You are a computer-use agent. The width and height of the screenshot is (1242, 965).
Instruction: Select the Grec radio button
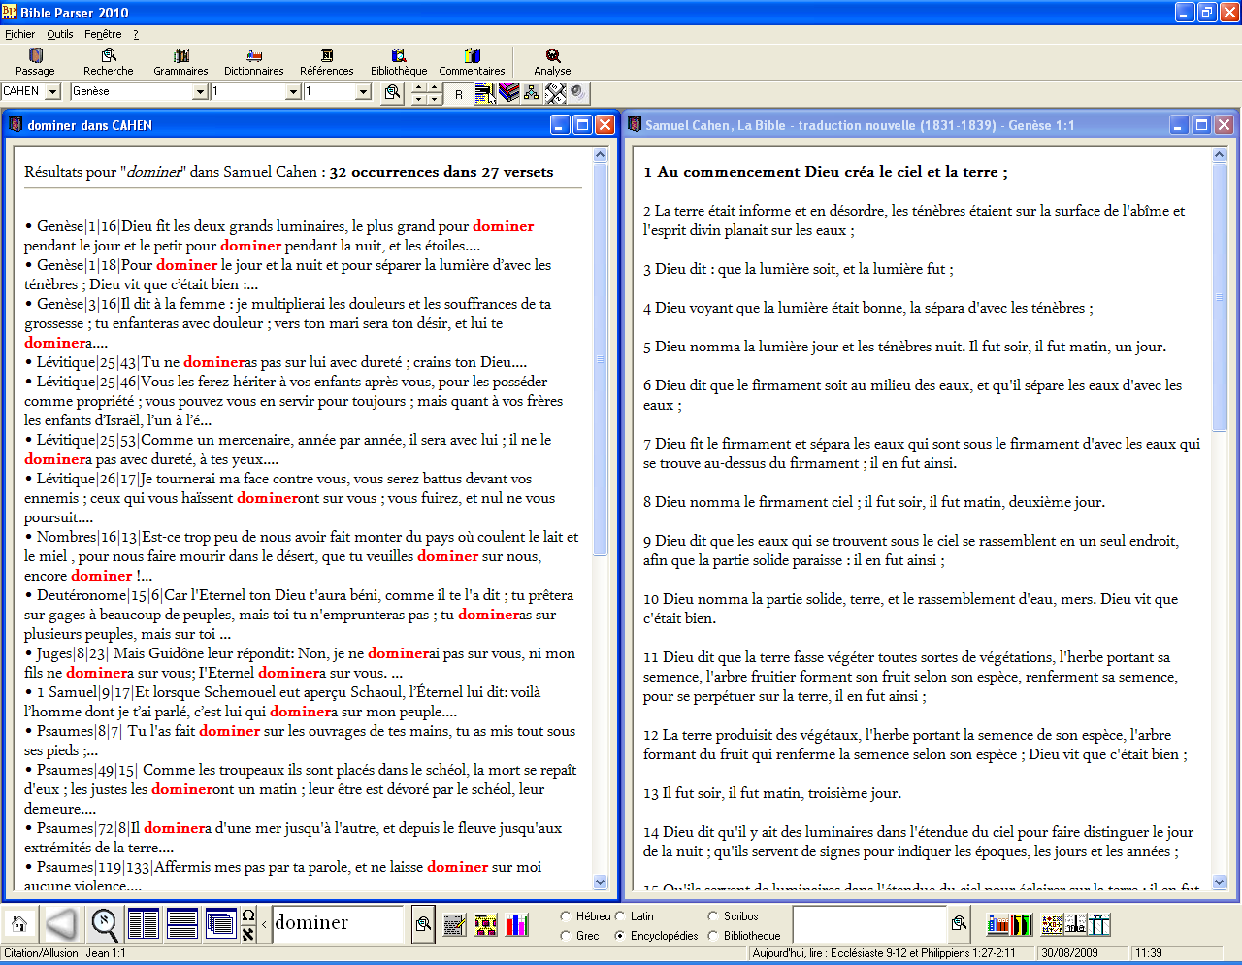tap(566, 936)
